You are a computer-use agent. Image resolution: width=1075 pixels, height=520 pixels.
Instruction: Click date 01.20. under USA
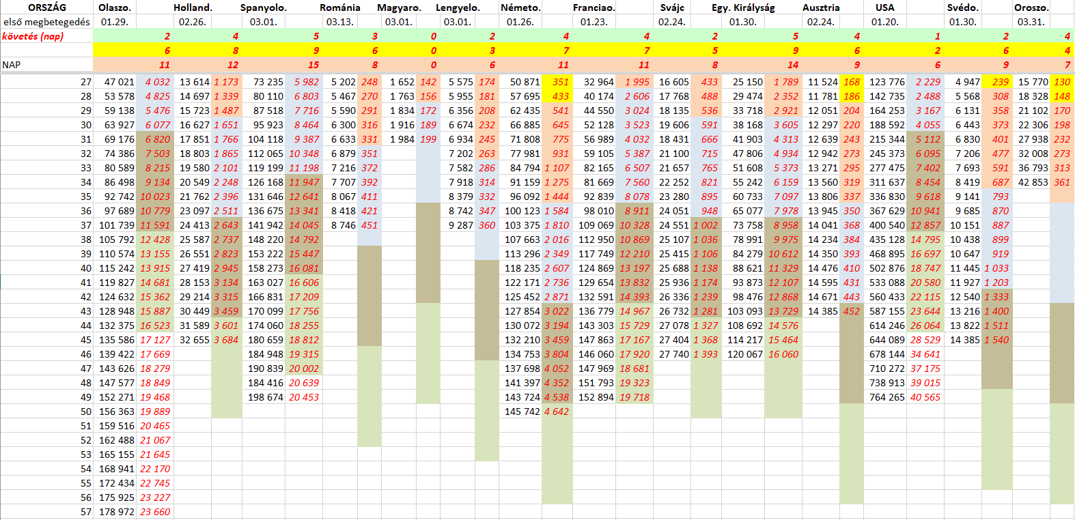[x=885, y=22]
